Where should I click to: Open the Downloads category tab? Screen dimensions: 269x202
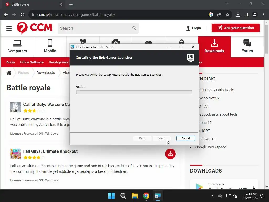(x=214, y=47)
